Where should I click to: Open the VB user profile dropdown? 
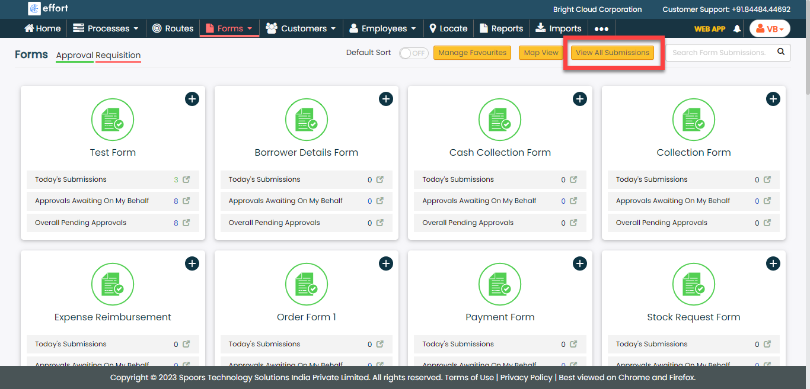click(769, 28)
